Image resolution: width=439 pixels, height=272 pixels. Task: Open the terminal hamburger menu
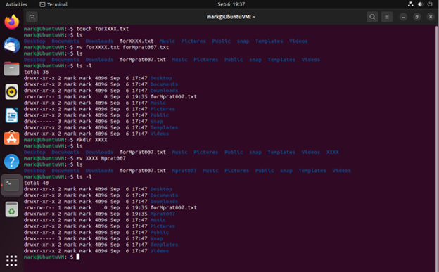387,17
